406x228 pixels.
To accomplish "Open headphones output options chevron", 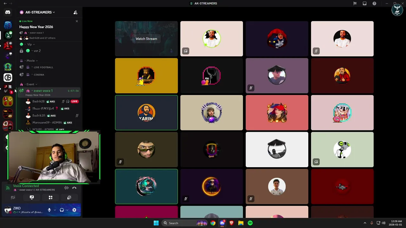I will tap(67, 210).
